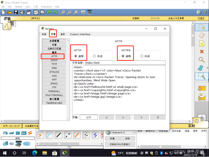209x157 pixels.
Task: Switch to the Custom Interface tab
Action: point(80,34)
